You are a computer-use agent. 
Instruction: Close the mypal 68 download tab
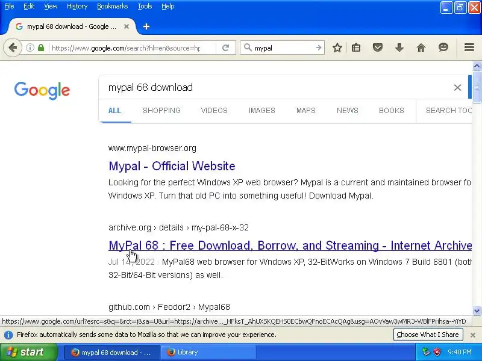(127, 26)
